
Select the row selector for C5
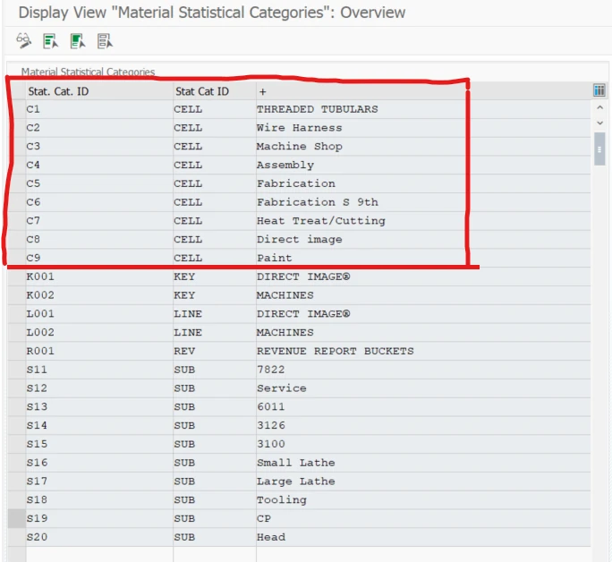17,183
